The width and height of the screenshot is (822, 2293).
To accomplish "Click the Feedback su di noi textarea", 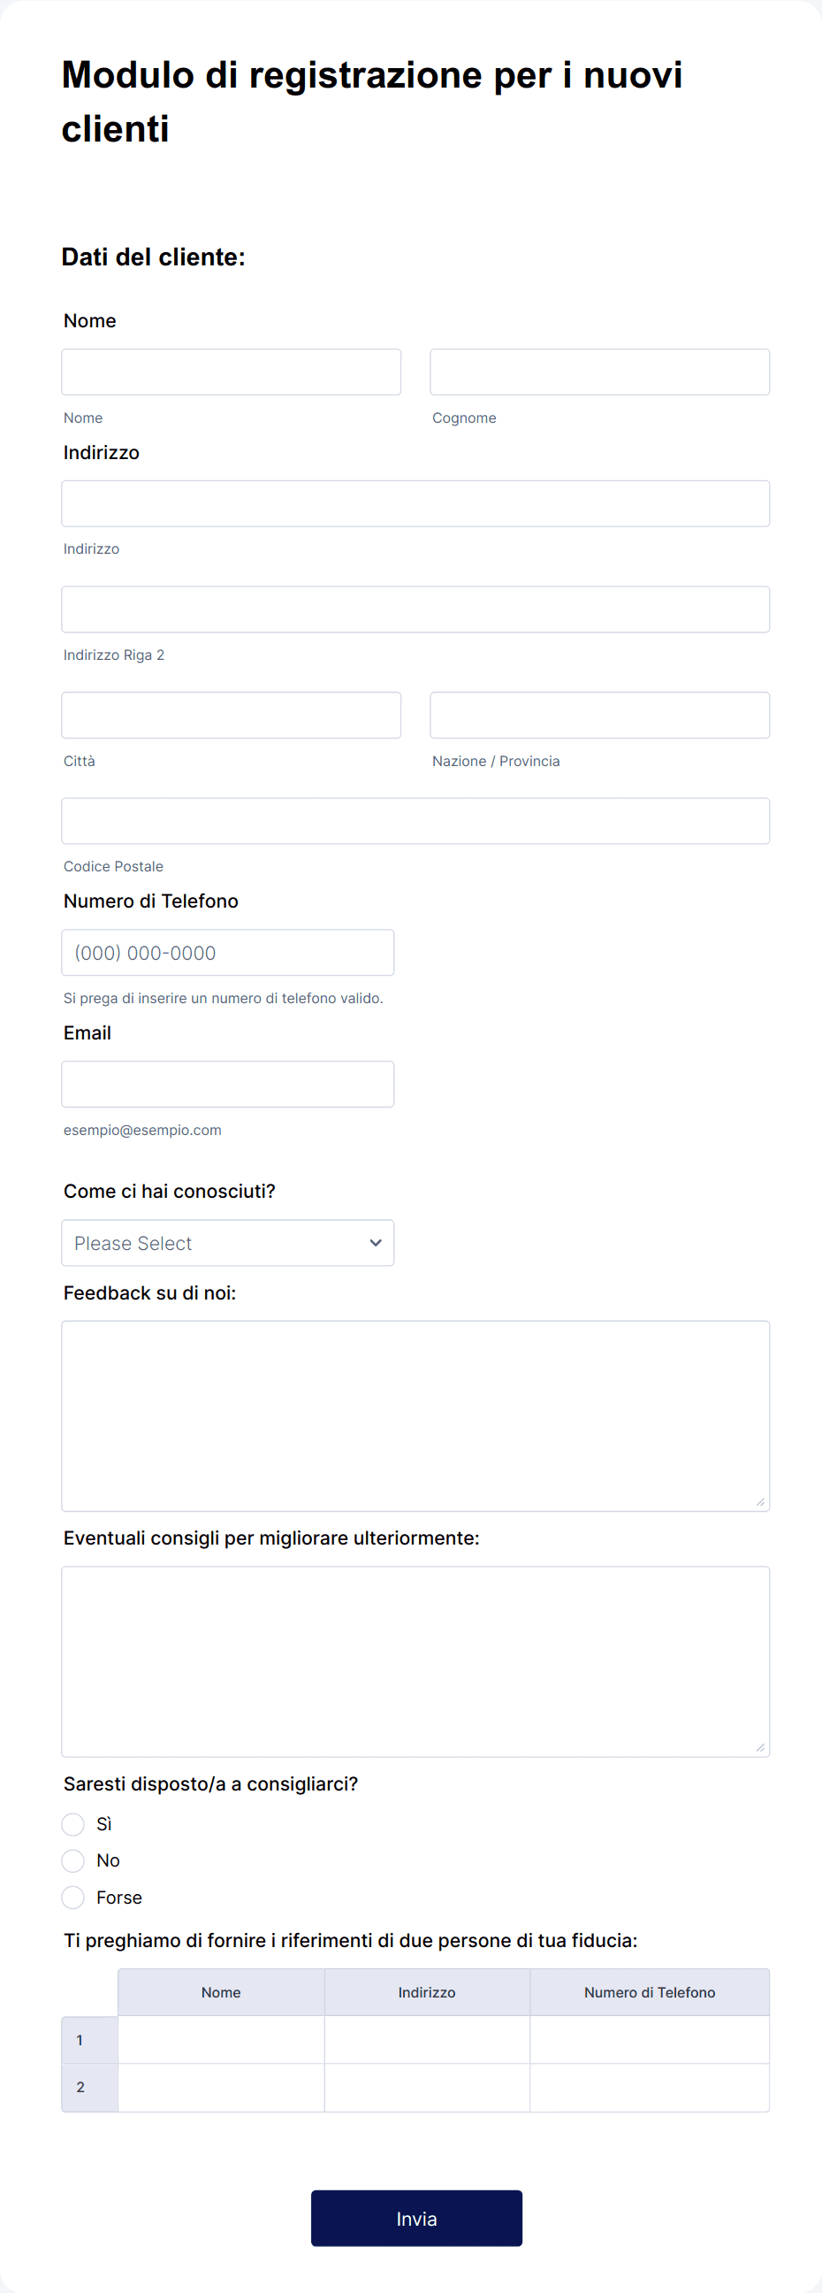I will pos(415,1416).
